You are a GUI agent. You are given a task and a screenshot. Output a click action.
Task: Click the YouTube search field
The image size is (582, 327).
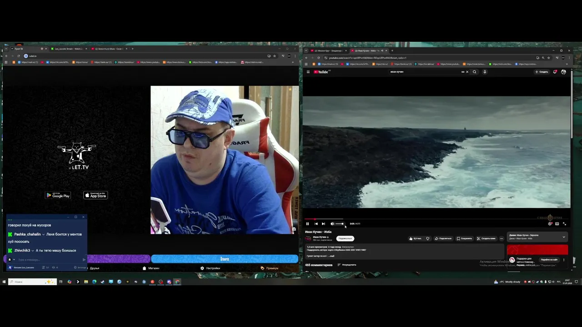coord(425,72)
